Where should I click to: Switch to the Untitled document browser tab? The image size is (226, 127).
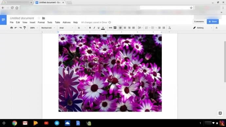(50, 2)
